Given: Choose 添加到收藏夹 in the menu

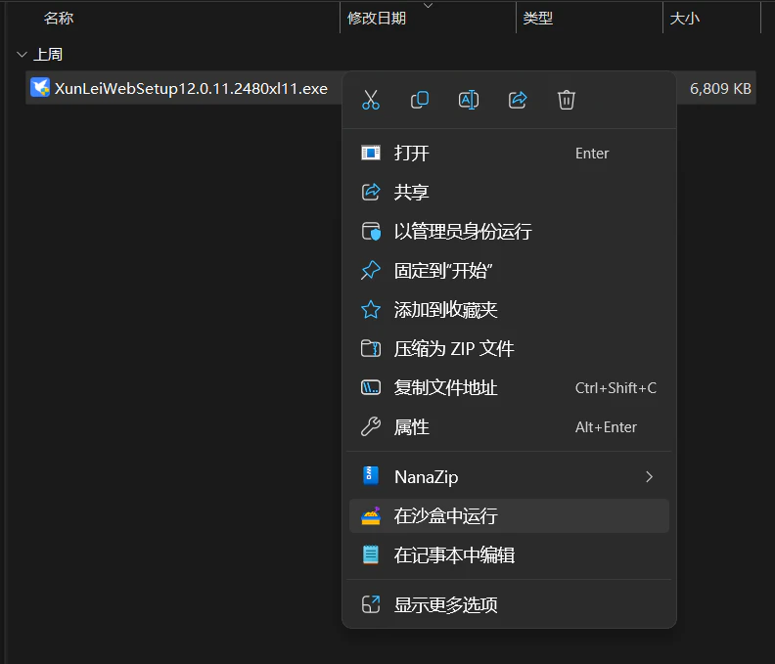Looking at the screenshot, I should tap(509, 310).
